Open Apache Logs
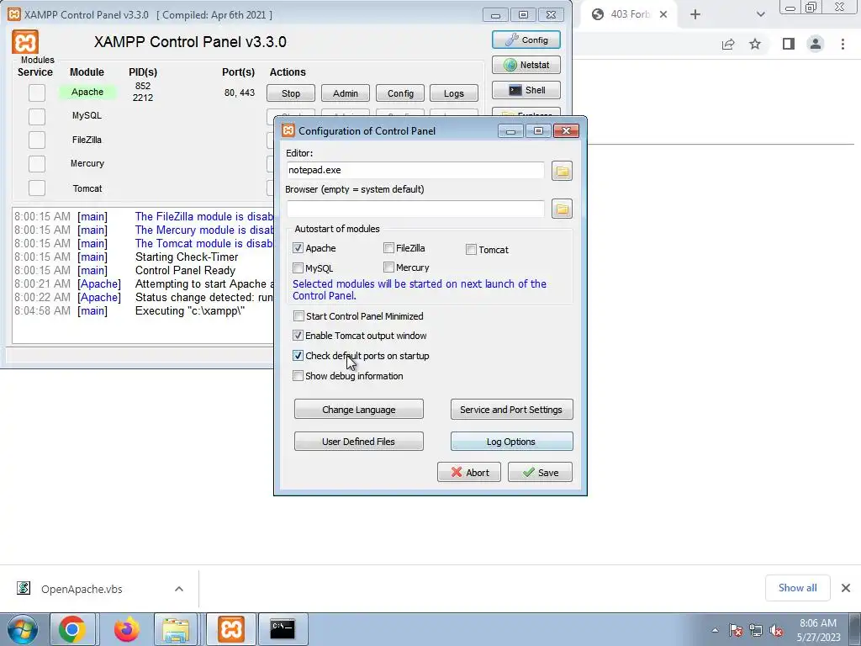 454,93
